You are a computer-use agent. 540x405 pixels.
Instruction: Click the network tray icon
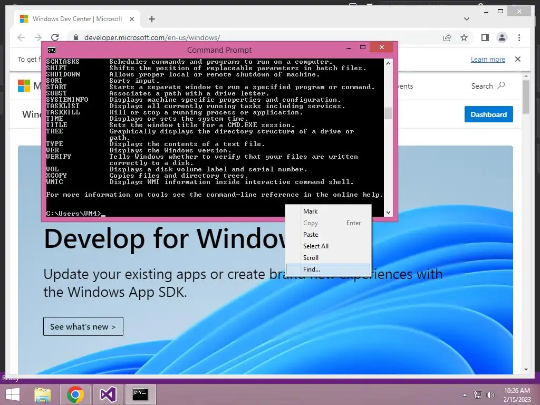(478, 395)
